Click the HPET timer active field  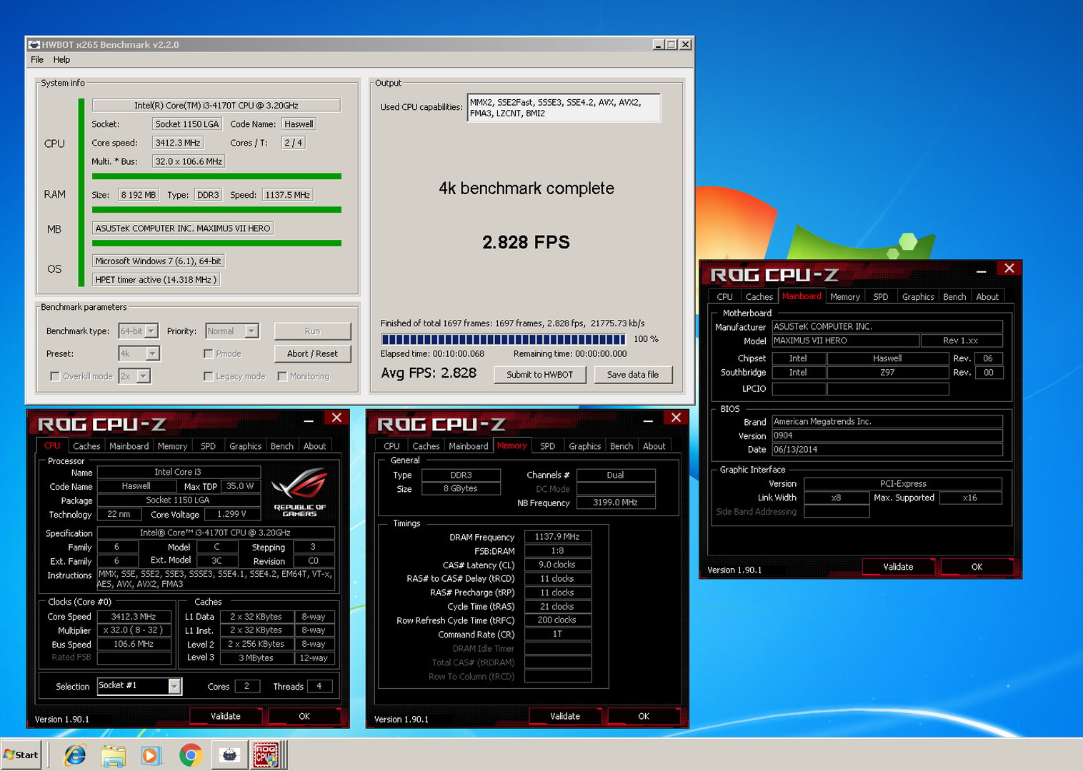[156, 280]
